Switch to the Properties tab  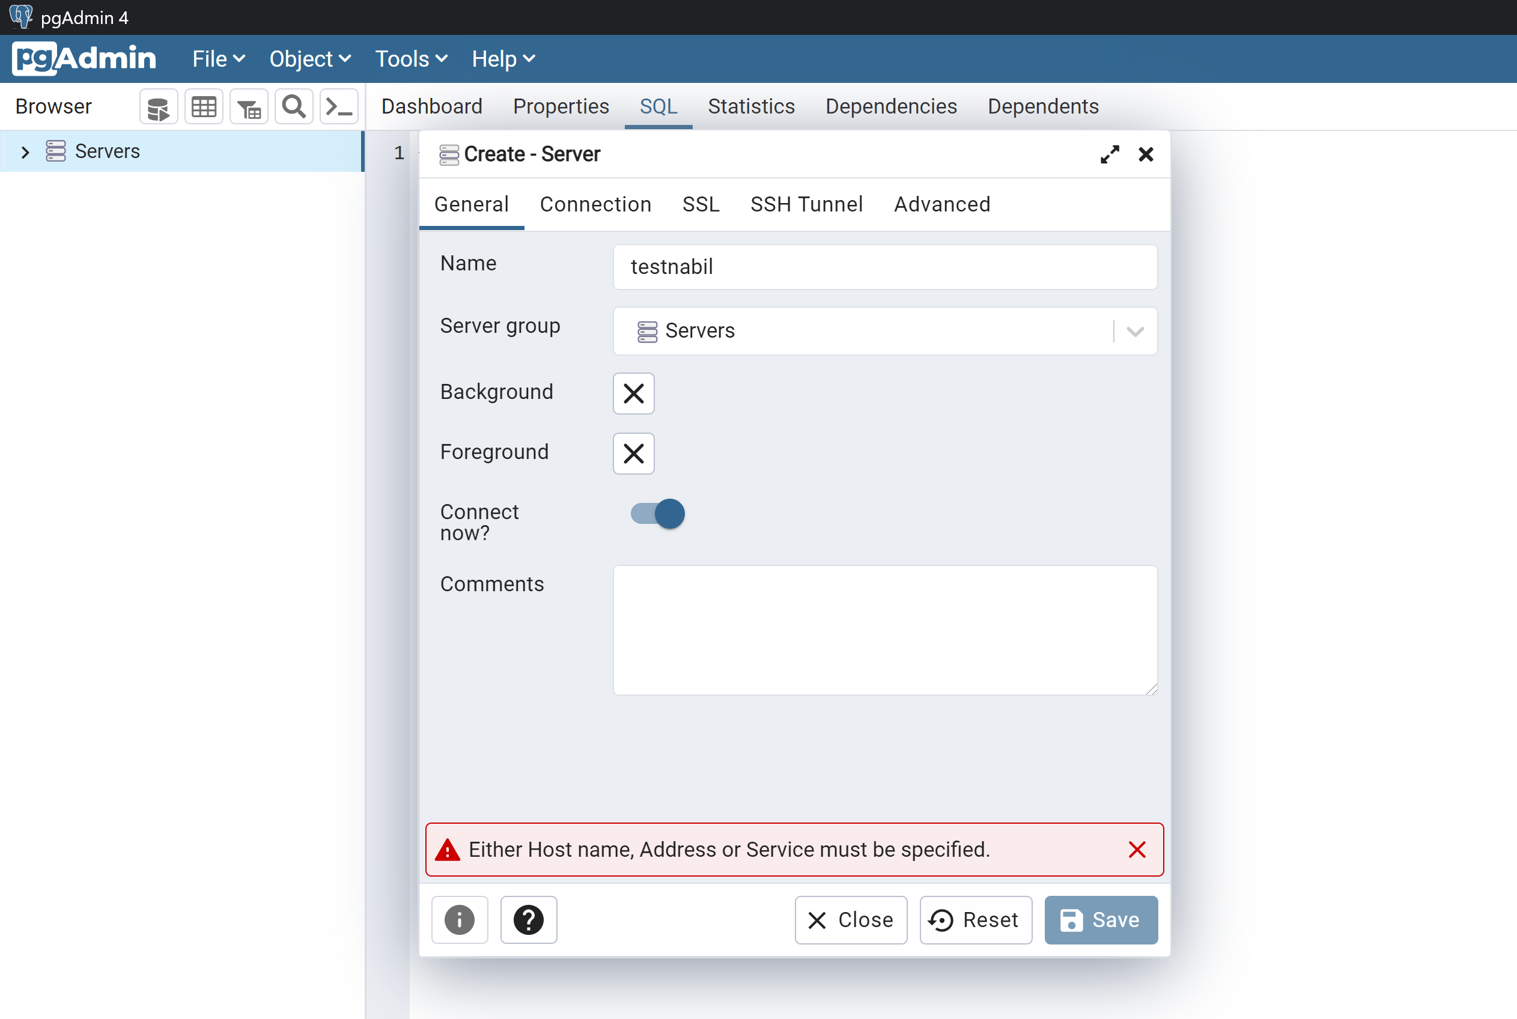561,106
